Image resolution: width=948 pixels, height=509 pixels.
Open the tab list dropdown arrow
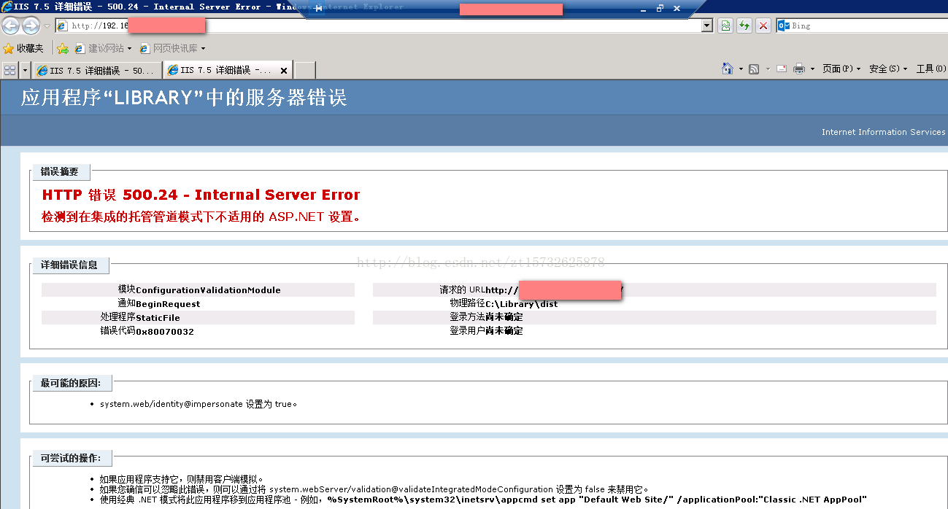pos(26,70)
